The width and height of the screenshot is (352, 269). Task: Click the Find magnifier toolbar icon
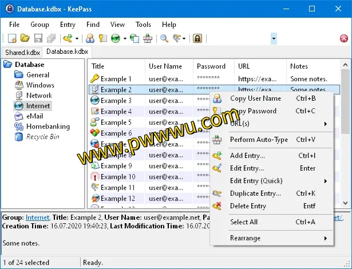pos(164,38)
